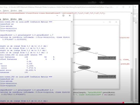Minimize the front output window
The height and width of the screenshot is (105, 140).
click(x=57, y=15)
